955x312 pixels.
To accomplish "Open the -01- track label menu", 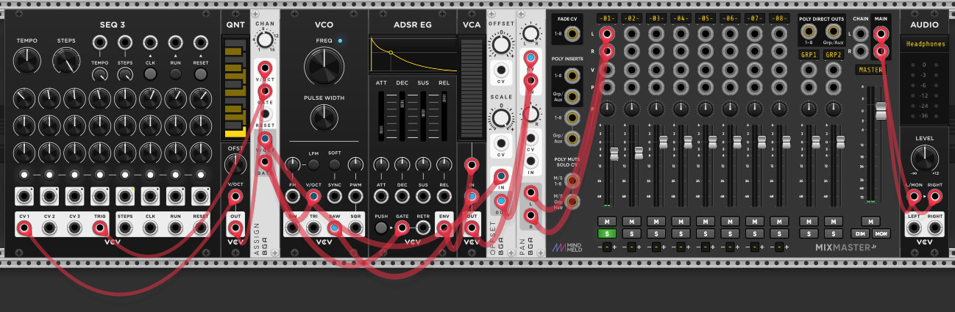I will tap(606, 18).
